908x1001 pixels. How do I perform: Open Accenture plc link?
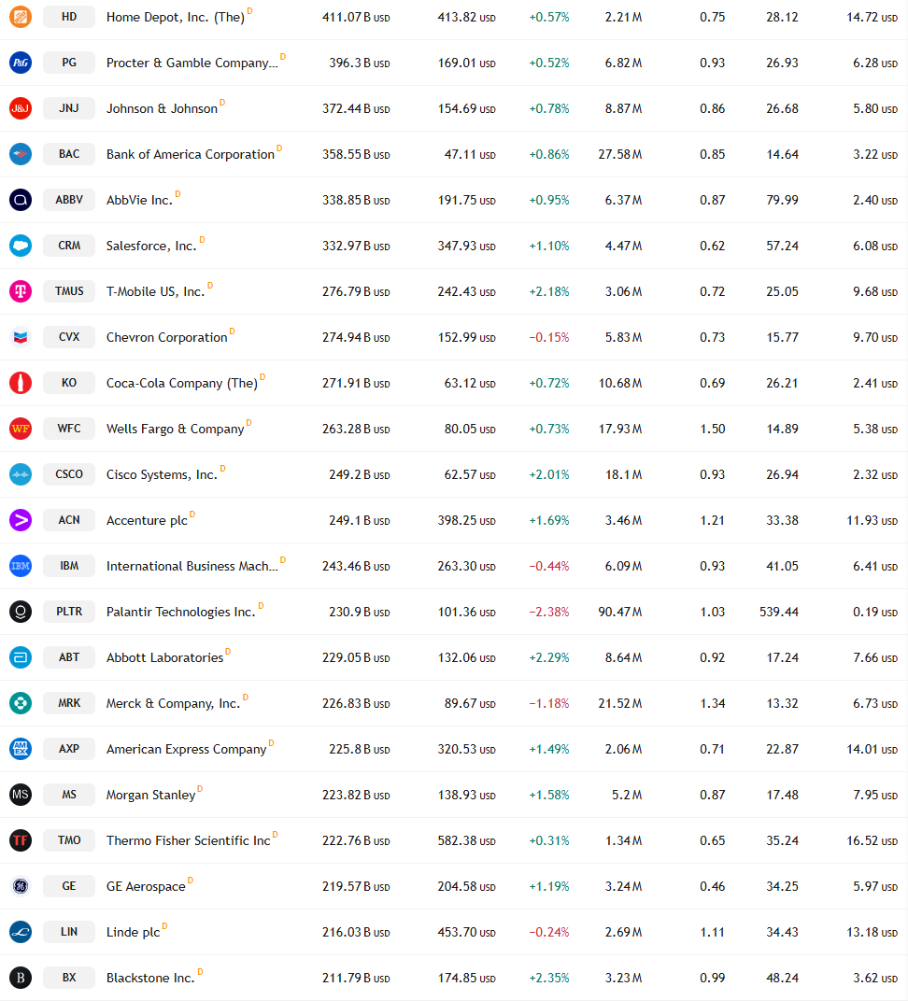point(147,521)
